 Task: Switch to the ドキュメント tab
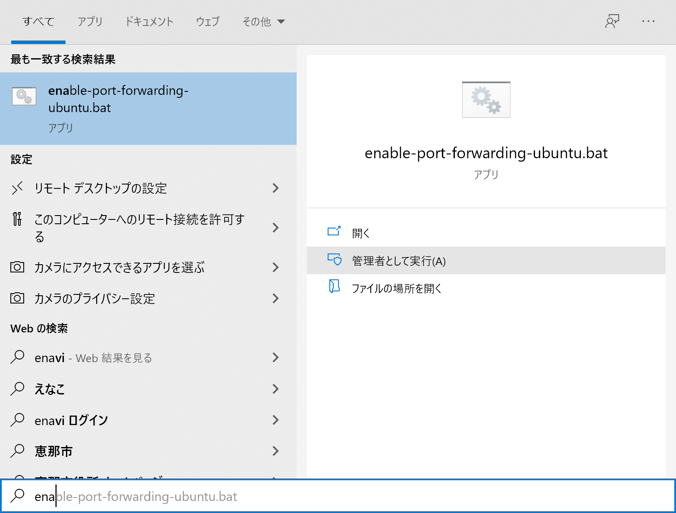pos(149,22)
